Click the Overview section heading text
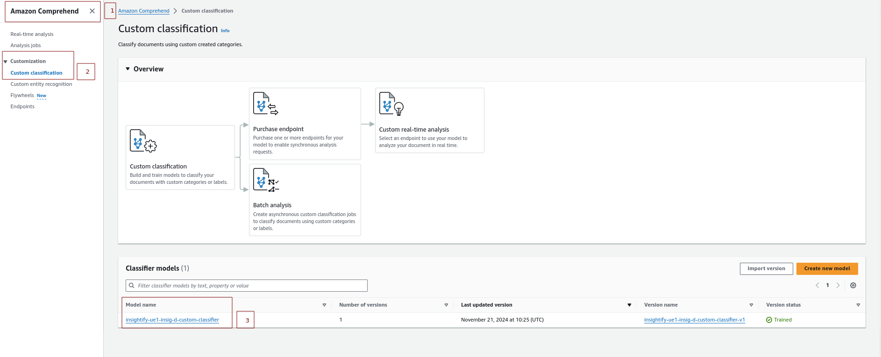The image size is (881, 357). 149,69
